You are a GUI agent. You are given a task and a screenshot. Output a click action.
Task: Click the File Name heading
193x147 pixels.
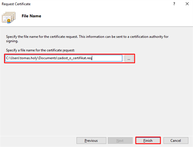(32, 16)
